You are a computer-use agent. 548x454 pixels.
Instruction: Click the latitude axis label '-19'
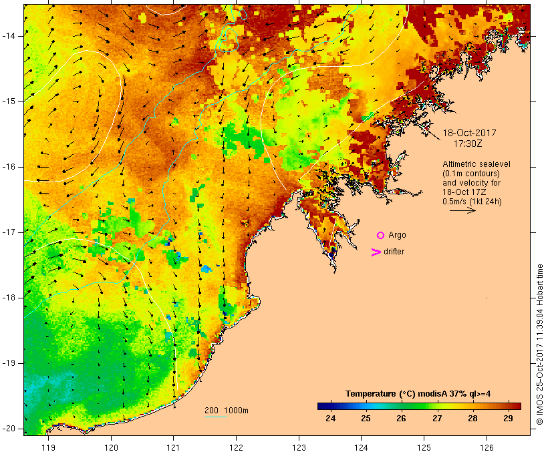tap(9, 363)
